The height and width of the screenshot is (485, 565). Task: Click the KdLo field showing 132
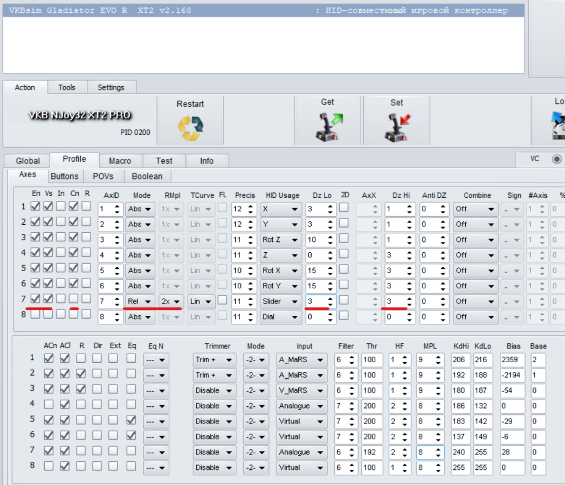[x=483, y=406]
